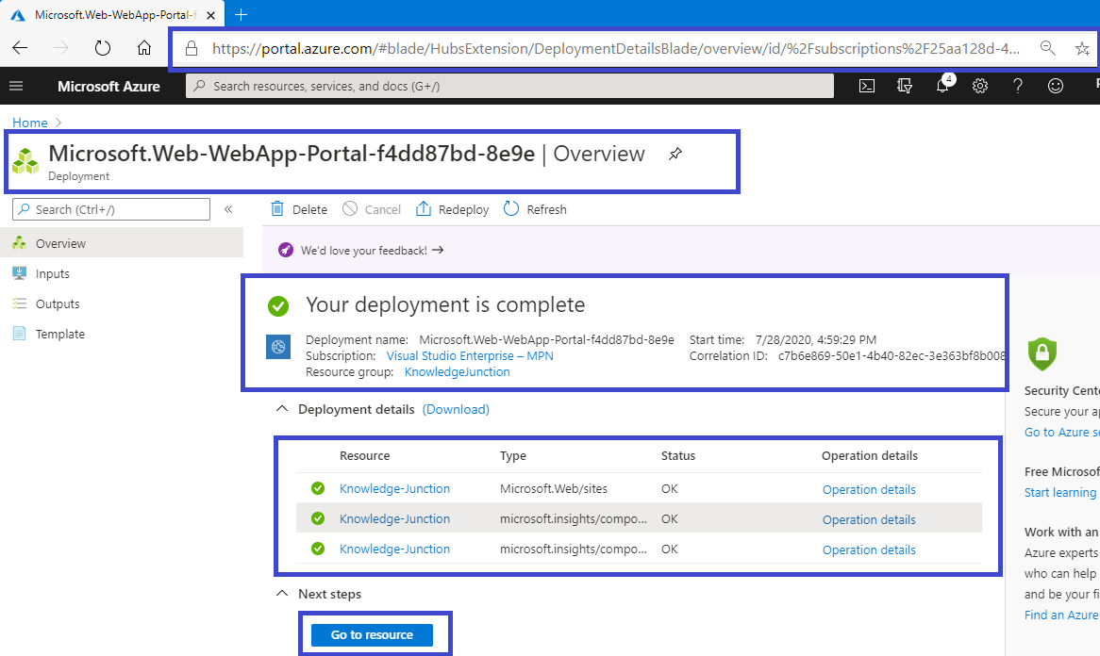The height and width of the screenshot is (656, 1100).
Task: Click the Go to resource button
Action: tap(372, 635)
